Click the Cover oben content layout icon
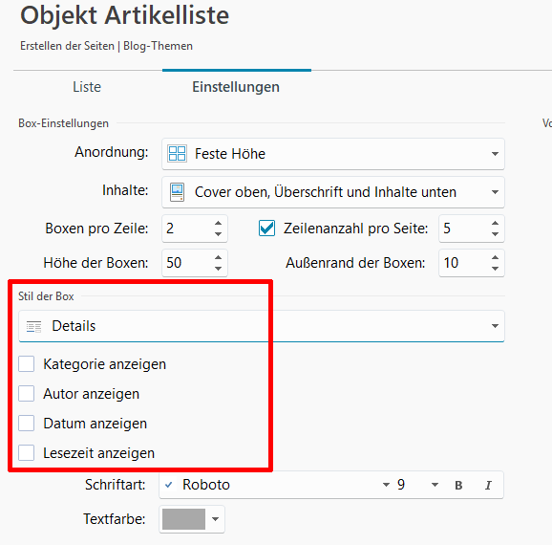552x545 pixels. pos(177,192)
